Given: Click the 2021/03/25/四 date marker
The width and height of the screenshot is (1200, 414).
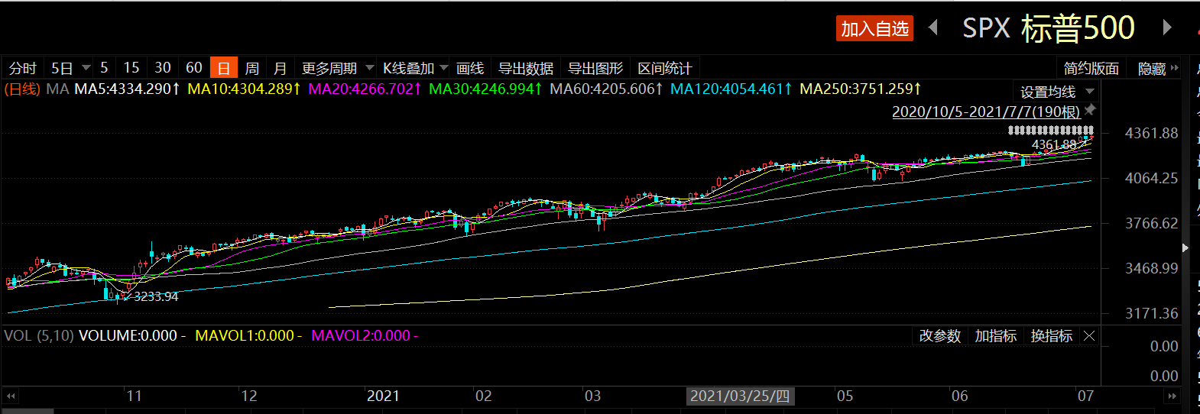Looking at the screenshot, I should [740, 396].
